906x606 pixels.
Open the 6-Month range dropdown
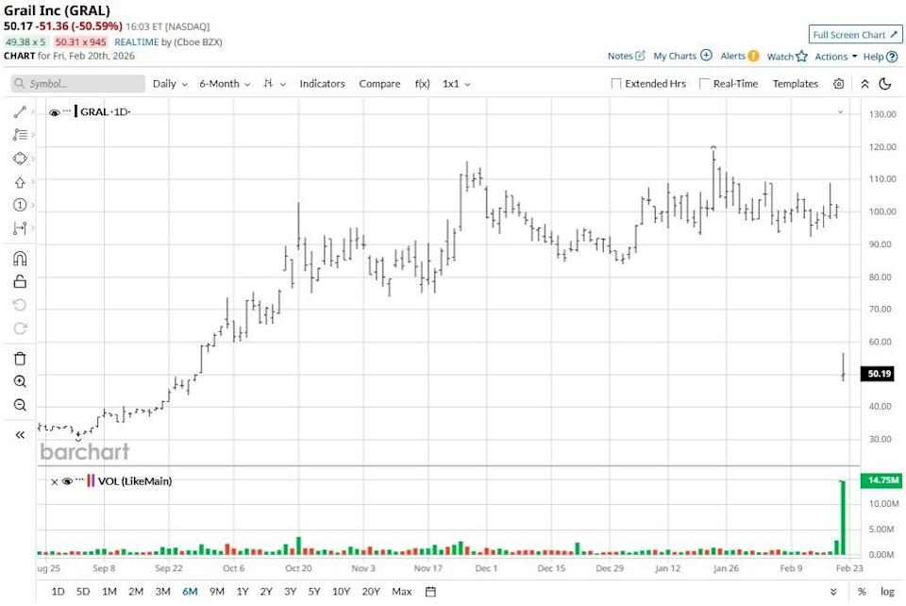(x=224, y=83)
